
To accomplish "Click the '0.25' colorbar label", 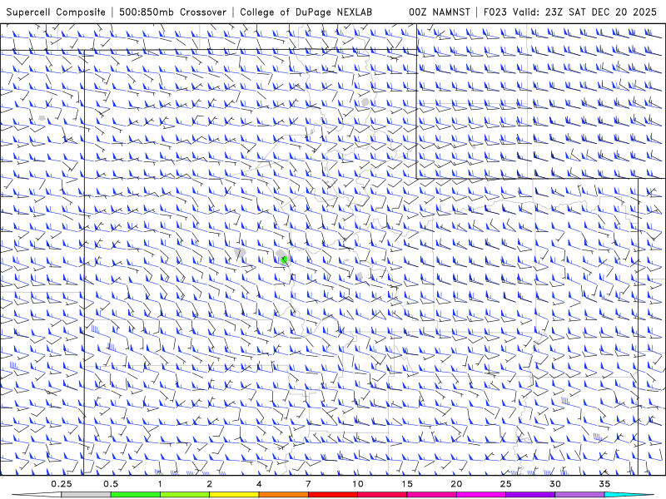I will coord(61,484).
